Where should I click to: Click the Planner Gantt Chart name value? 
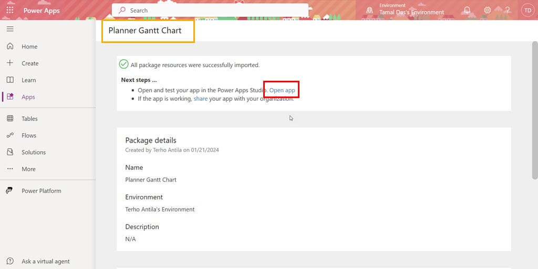coord(151,180)
